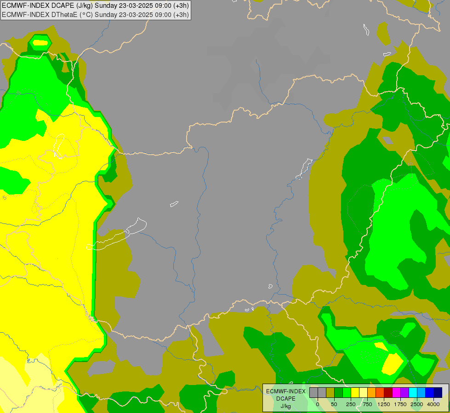Click the legend scale value 50
The height and width of the screenshot is (413, 450).
click(x=334, y=404)
